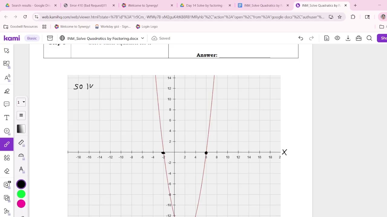The width and height of the screenshot is (387, 217).
Task: Click the Answer blank line field
Action: tap(244, 55)
